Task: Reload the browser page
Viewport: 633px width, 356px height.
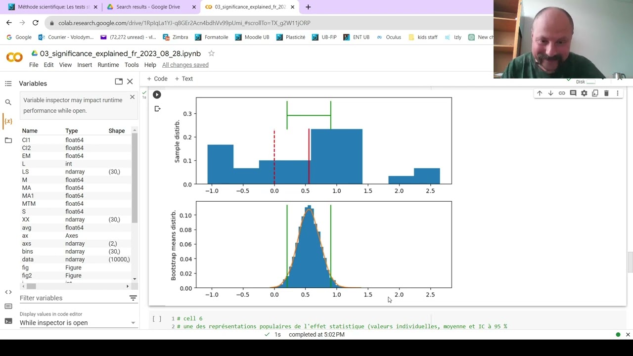Action: click(x=36, y=23)
